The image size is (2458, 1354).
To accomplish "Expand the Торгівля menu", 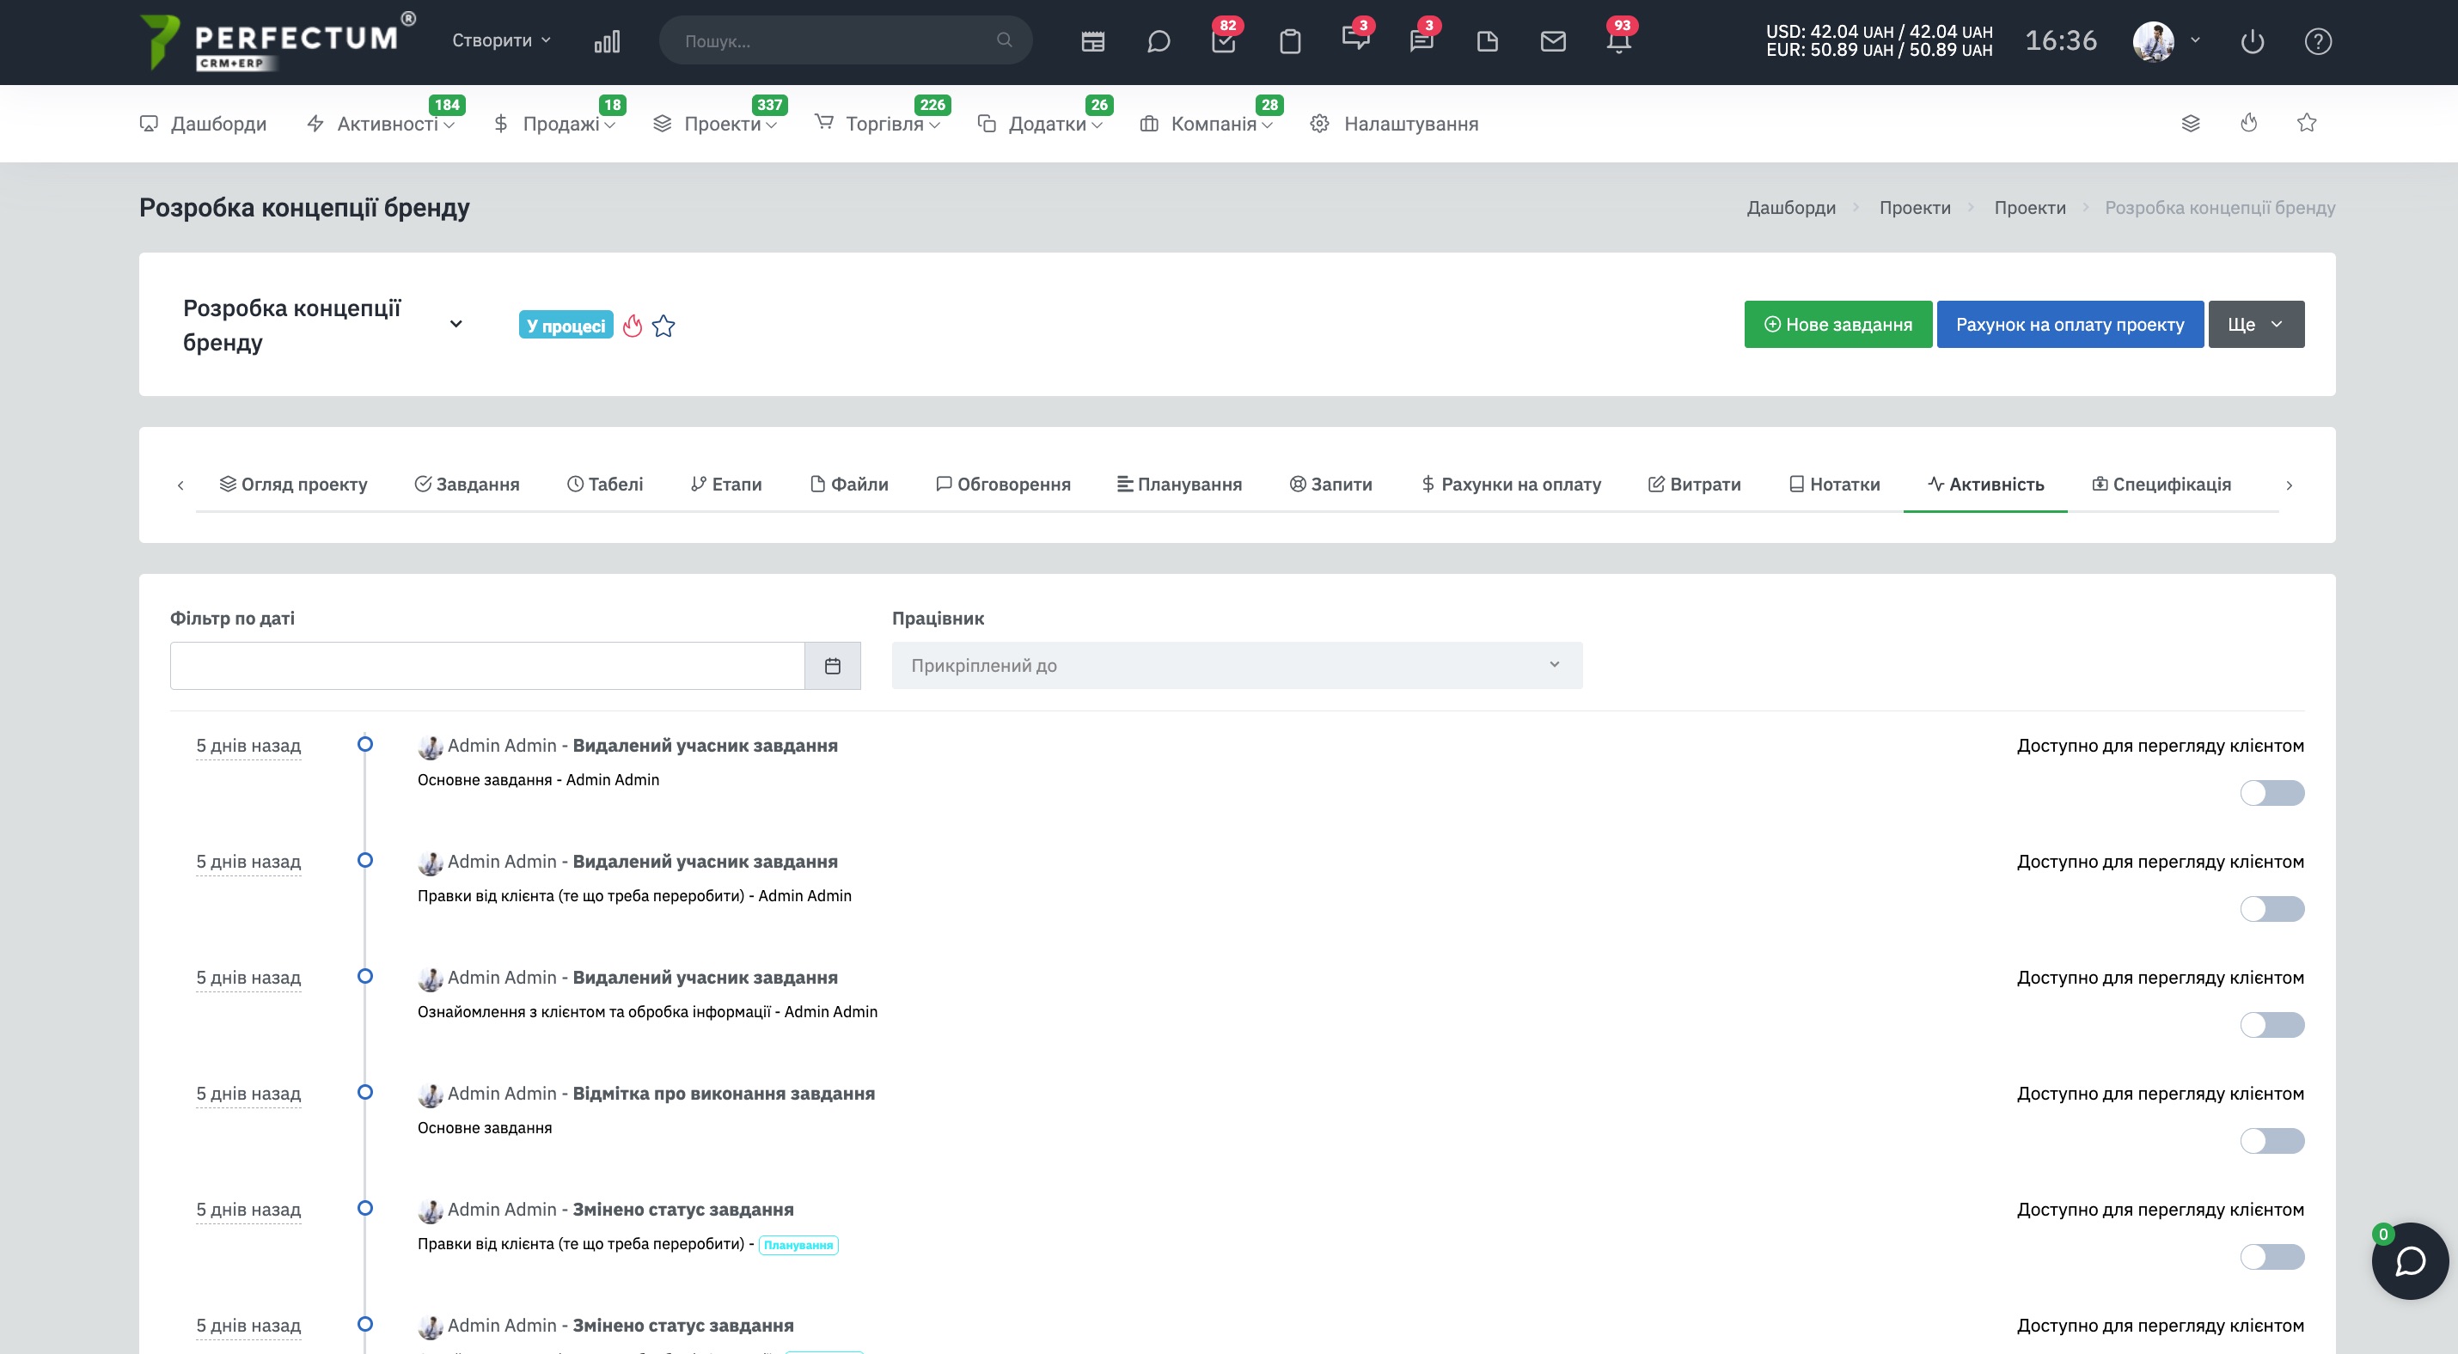I will click(877, 124).
